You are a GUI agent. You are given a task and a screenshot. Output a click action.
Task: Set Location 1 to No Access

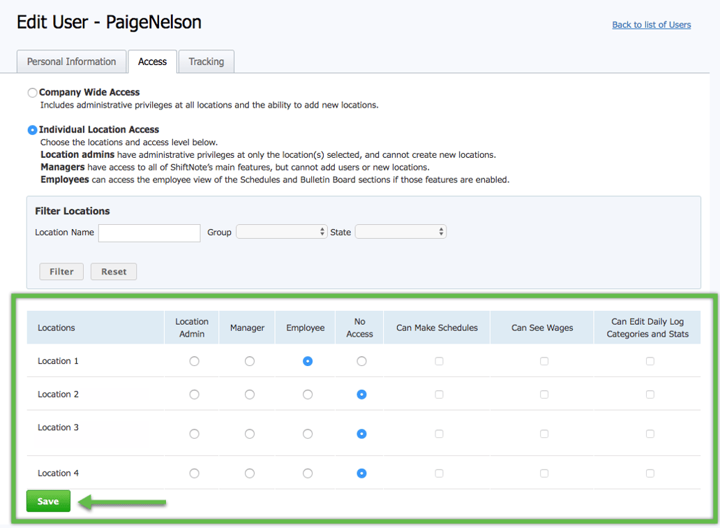point(361,361)
